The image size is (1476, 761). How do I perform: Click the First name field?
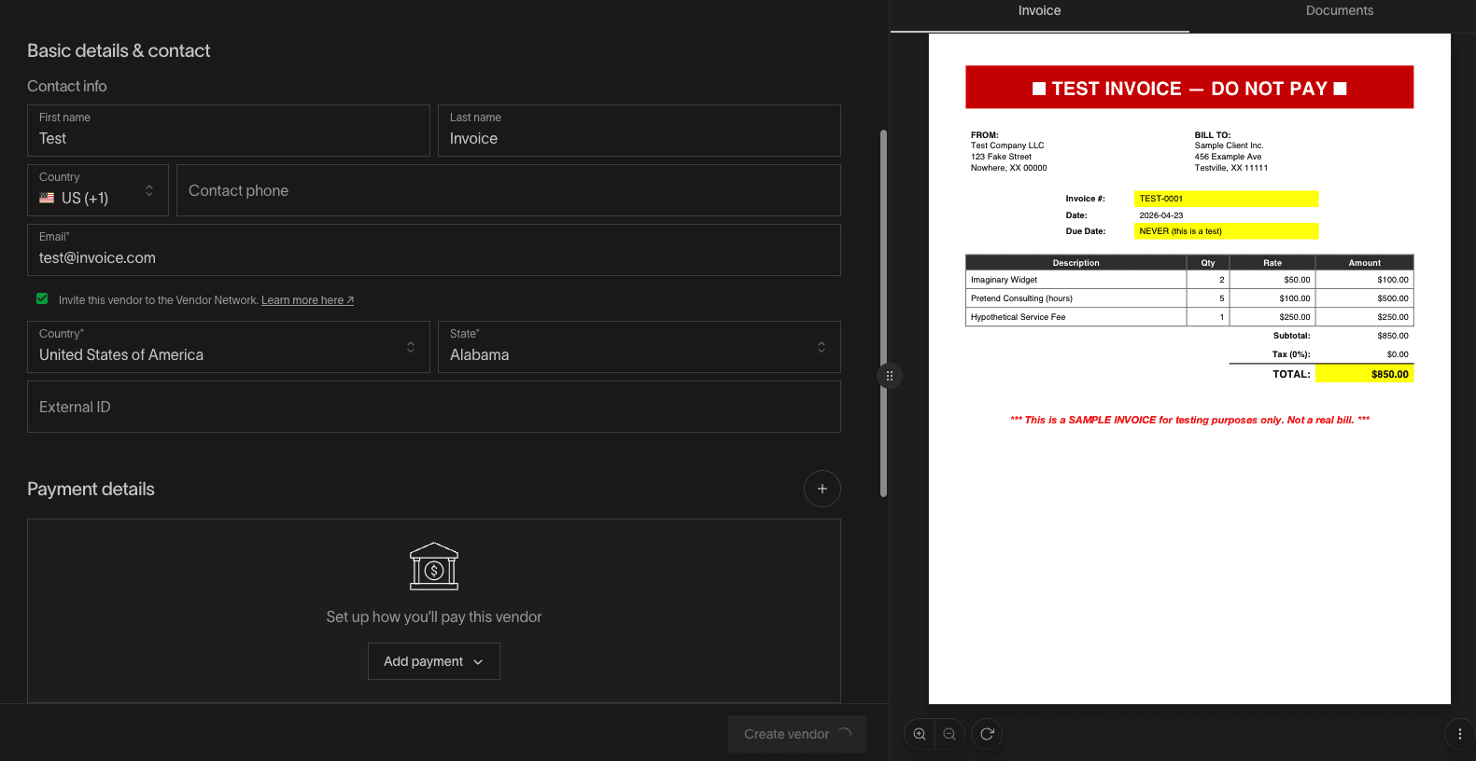tap(229, 131)
